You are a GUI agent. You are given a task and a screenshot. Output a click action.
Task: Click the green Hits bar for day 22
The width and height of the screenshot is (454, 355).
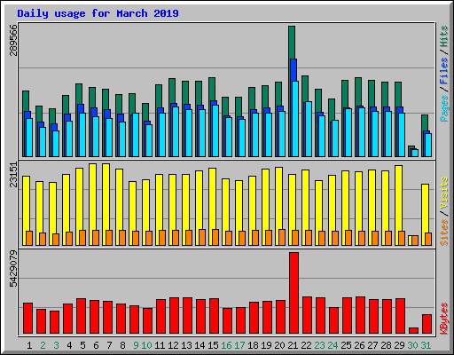305,89
